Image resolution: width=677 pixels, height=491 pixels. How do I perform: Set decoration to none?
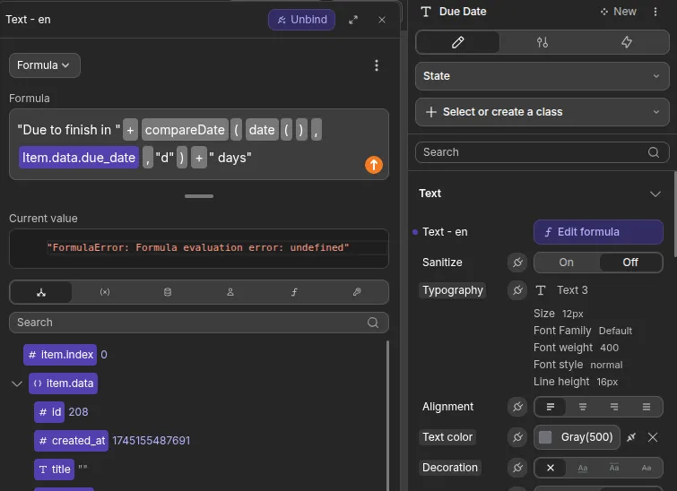click(550, 468)
